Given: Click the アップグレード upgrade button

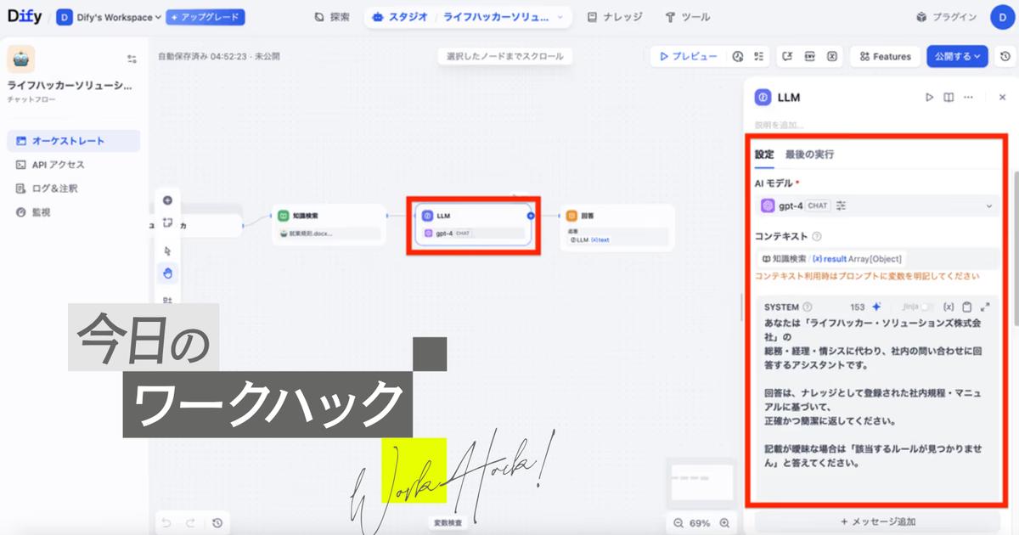Looking at the screenshot, I should point(205,17).
